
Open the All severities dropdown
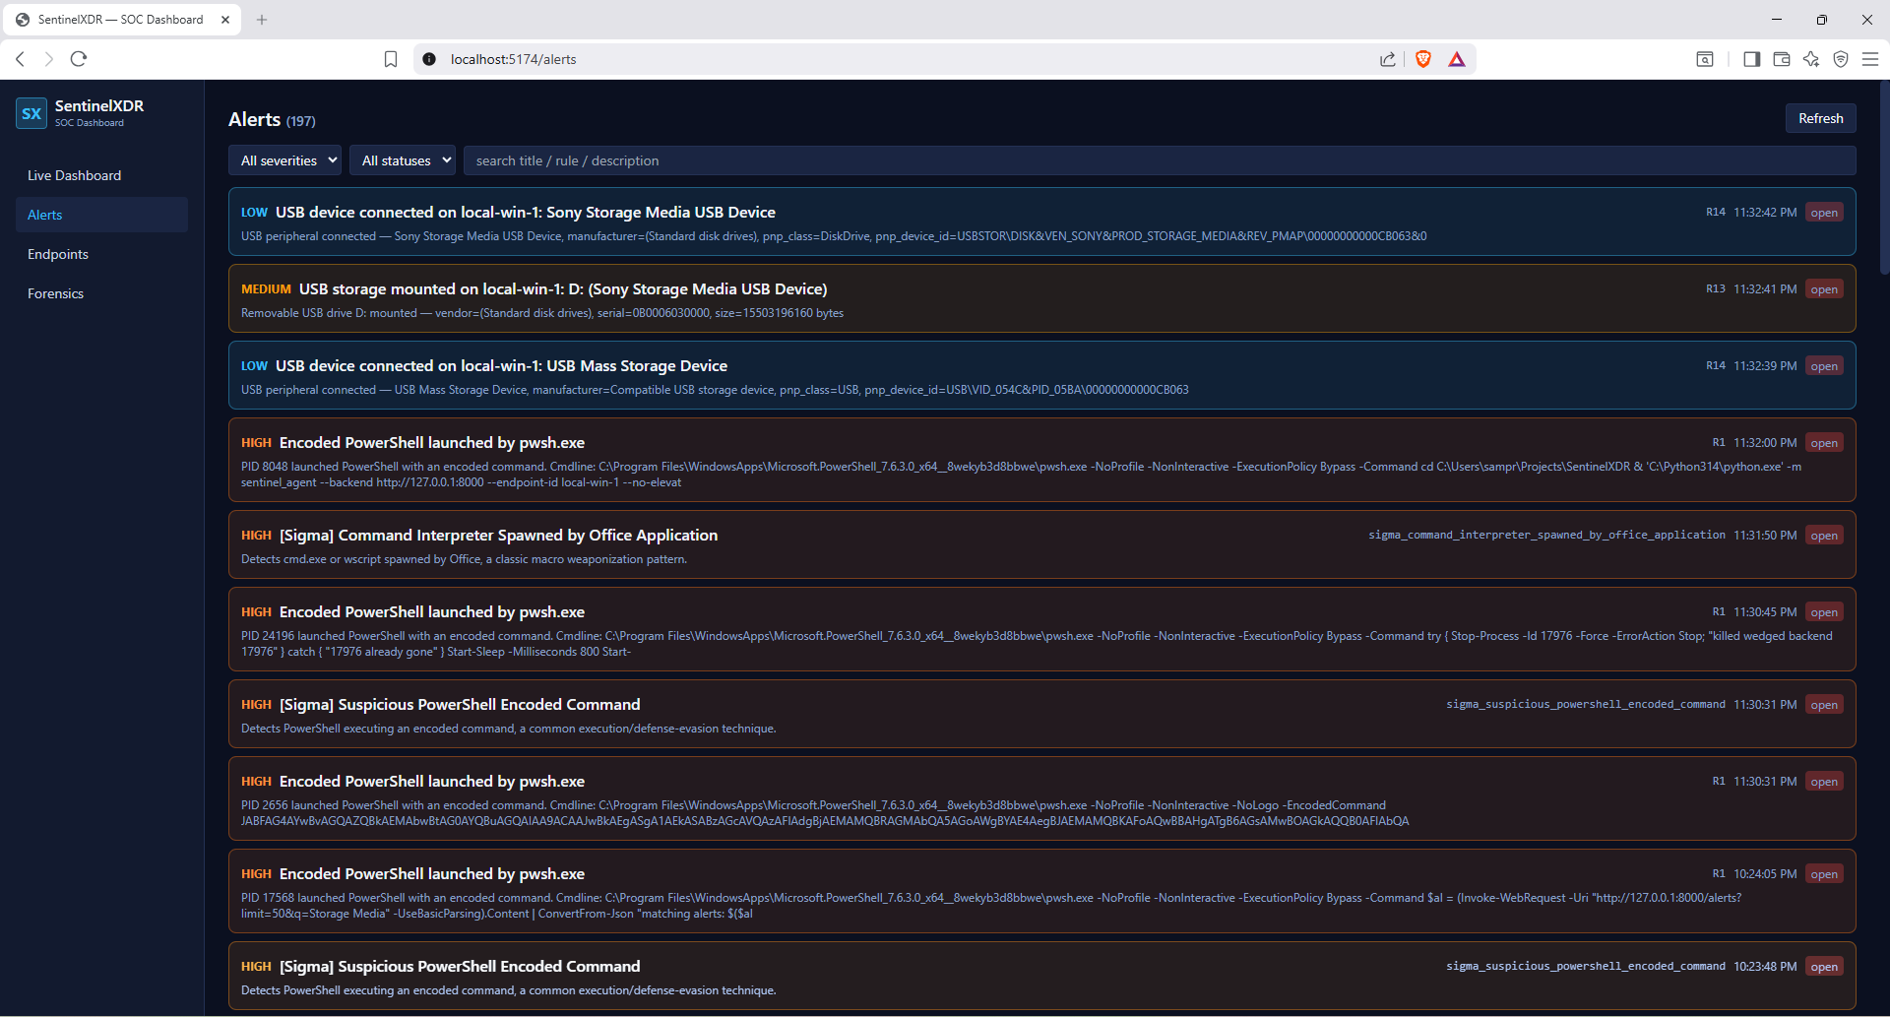[285, 160]
